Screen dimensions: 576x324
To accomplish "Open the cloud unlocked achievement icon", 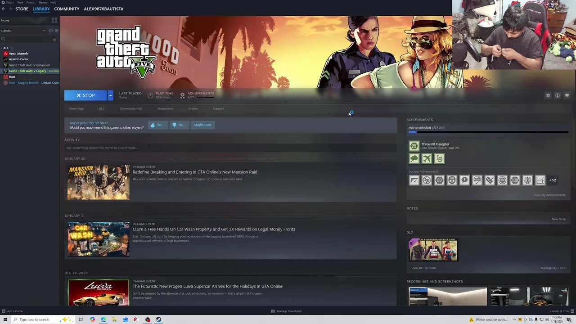I will coord(414,158).
